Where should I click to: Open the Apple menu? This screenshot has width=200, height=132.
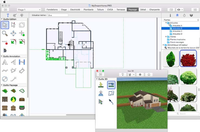pyautogui.click(x=4, y=2)
